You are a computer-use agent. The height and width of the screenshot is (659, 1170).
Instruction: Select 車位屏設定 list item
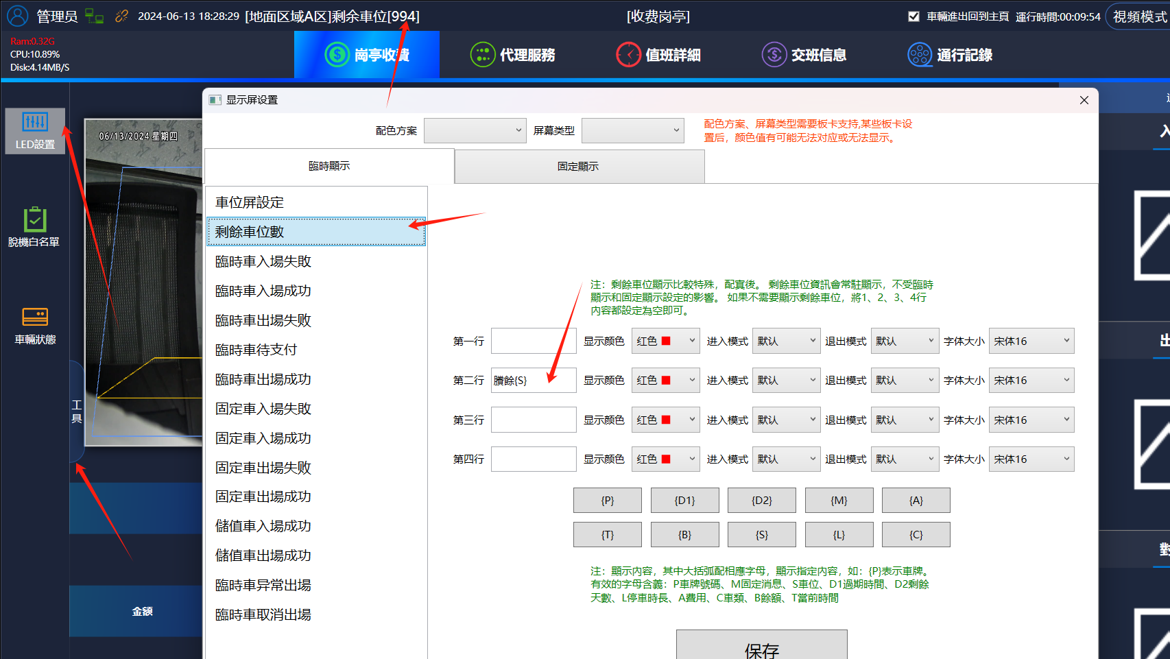[x=316, y=202]
